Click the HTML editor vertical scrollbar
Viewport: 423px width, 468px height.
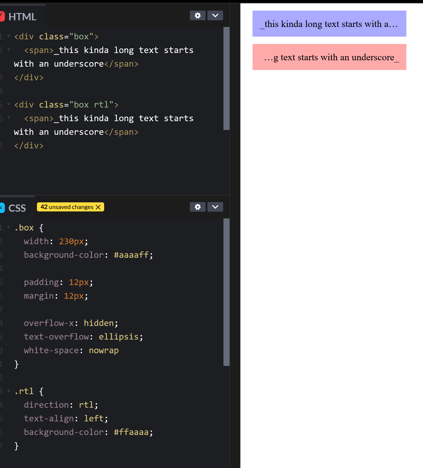pos(226,78)
